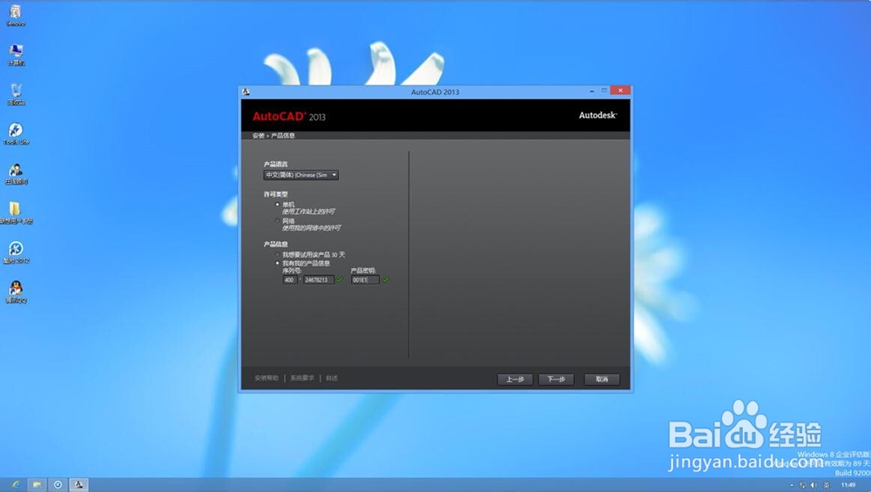The width and height of the screenshot is (871, 492).
Task: Open the online advisor person desktop shortcut
Action: click(x=16, y=174)
